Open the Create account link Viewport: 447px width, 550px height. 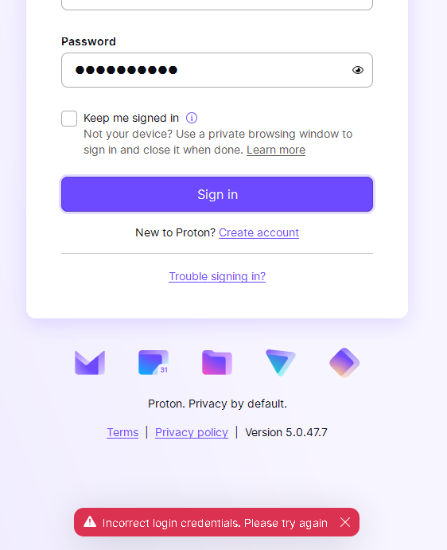click(258, 232)
